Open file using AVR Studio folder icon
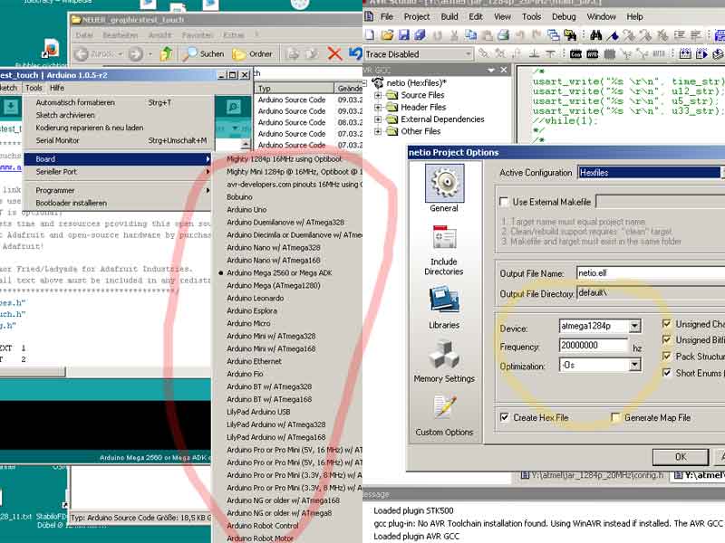The height and width of the screenshot is (543, 725). coord(388,34)
